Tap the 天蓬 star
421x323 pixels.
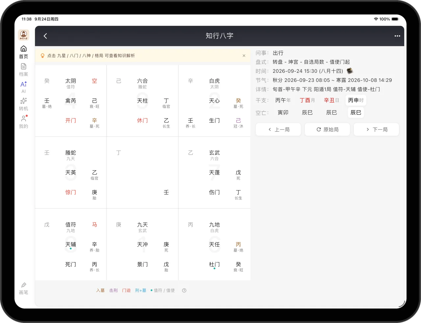214,173
